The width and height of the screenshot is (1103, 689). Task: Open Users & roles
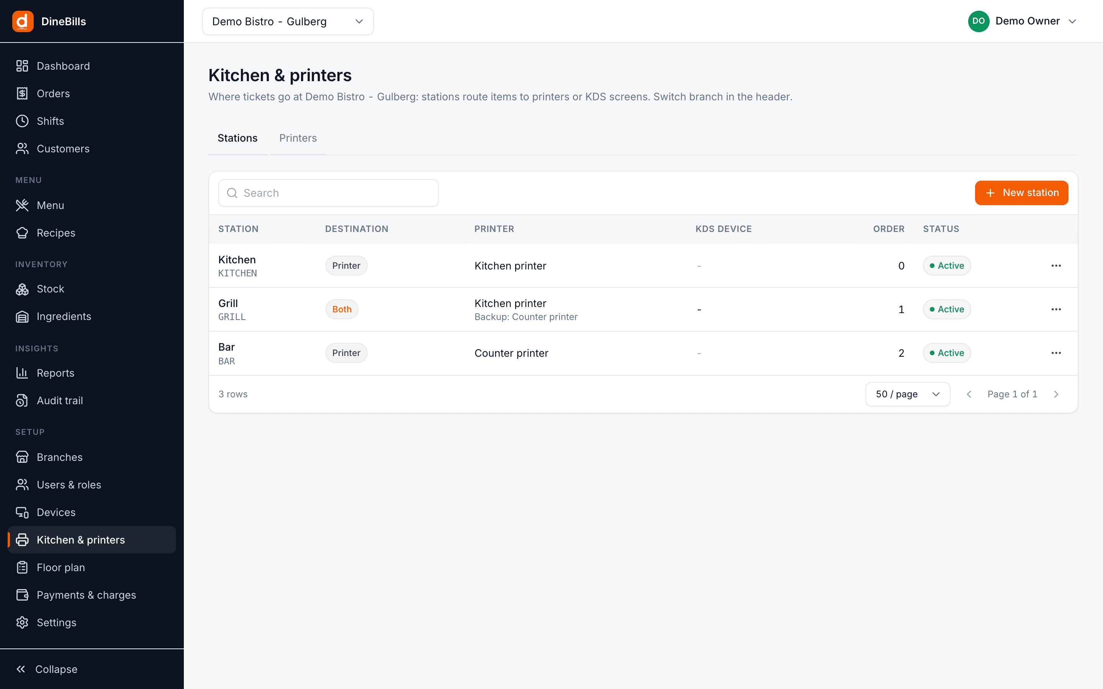pyautogui.click(x=92, y=485)
